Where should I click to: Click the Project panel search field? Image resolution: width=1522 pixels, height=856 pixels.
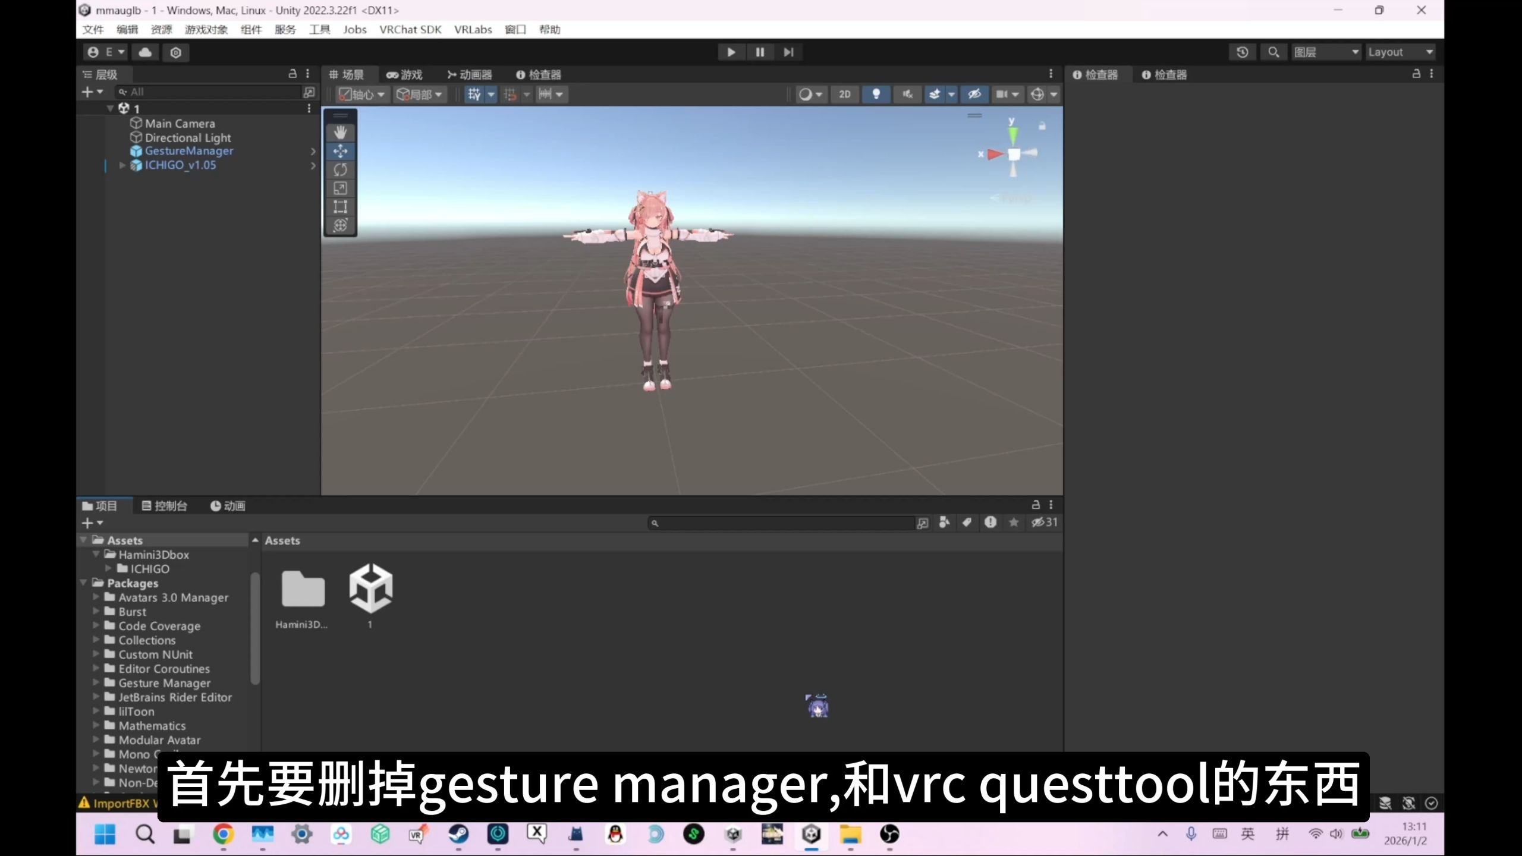click(781, 523)
